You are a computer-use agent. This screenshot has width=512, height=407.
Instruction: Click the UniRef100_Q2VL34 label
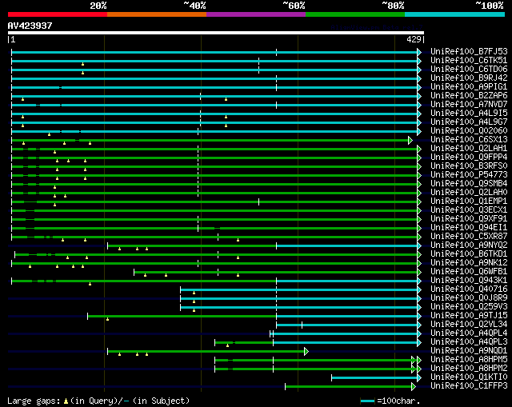click(x=469, y=325)
